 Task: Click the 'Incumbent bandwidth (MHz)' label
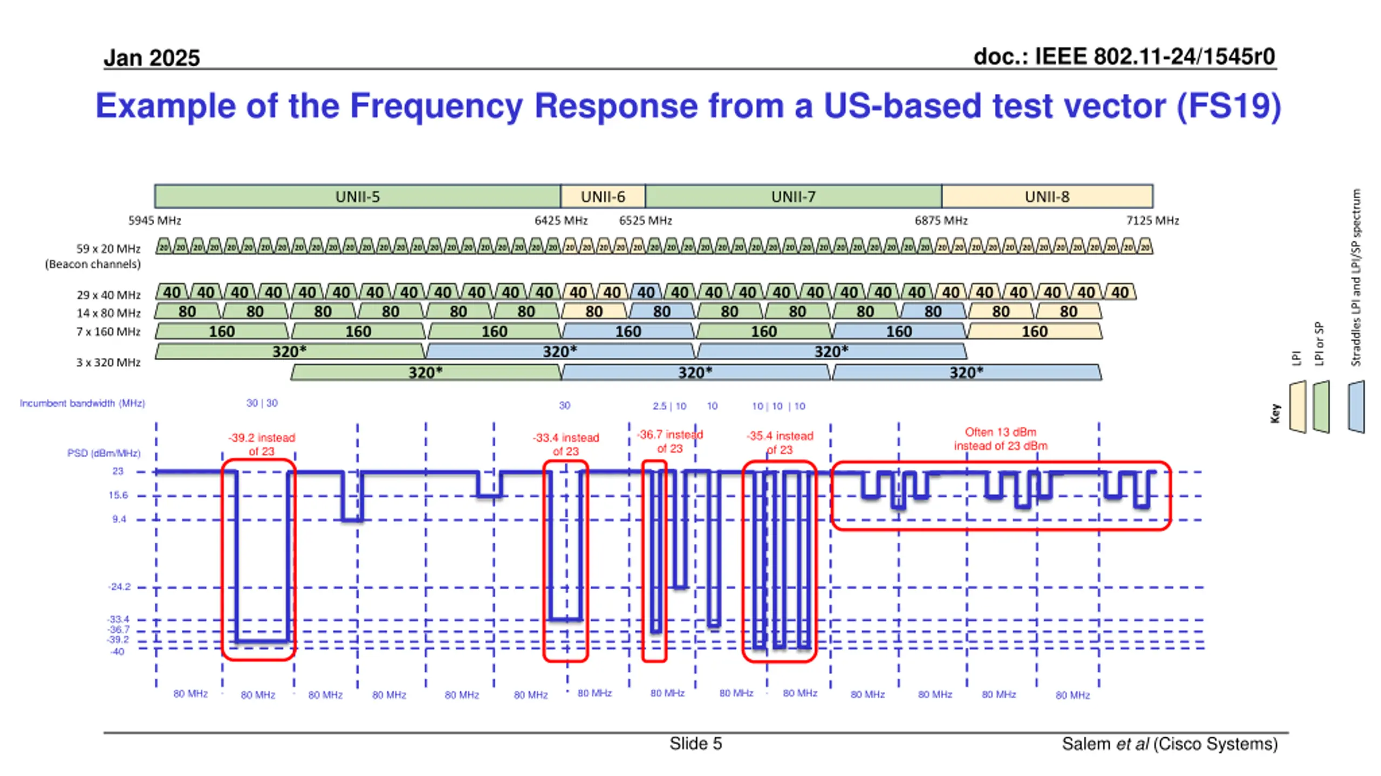pyautogui.click(x=83, y=403)
